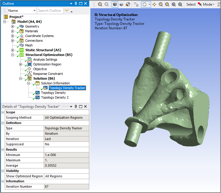Collapse the Information section in Details

point(3,181)
